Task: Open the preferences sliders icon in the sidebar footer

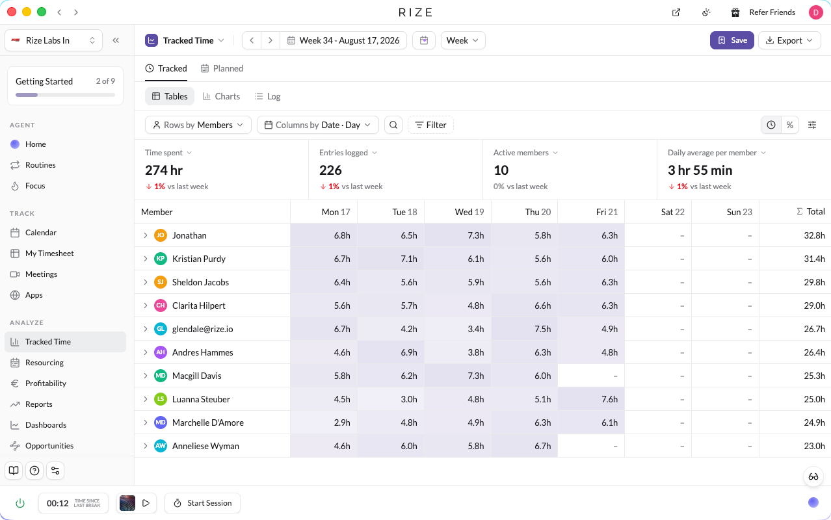Action: click(x=55, y=471)
